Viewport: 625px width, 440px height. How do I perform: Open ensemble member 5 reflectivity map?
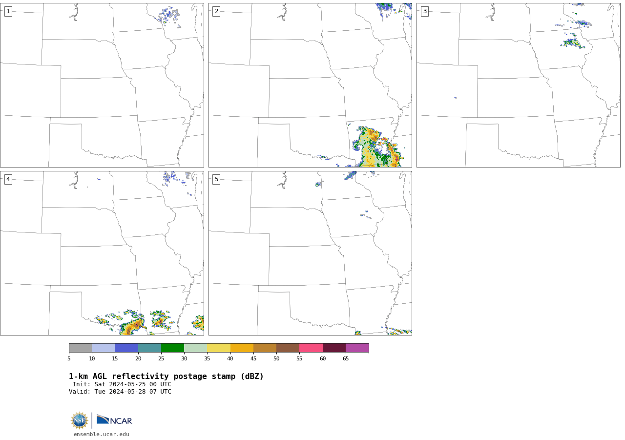pos(310,253)
